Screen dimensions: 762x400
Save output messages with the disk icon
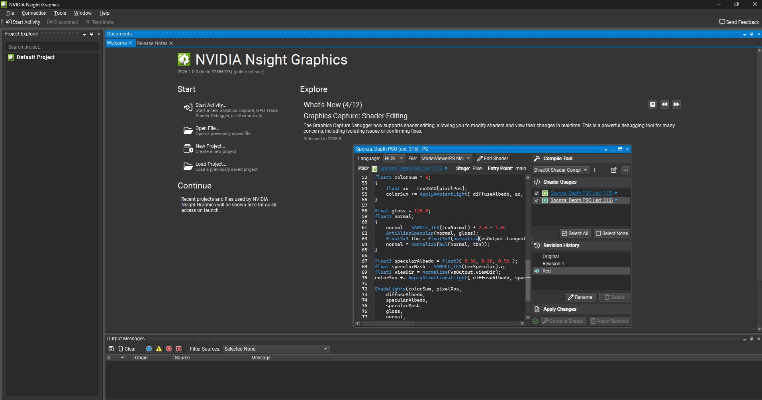coord(111,349)
